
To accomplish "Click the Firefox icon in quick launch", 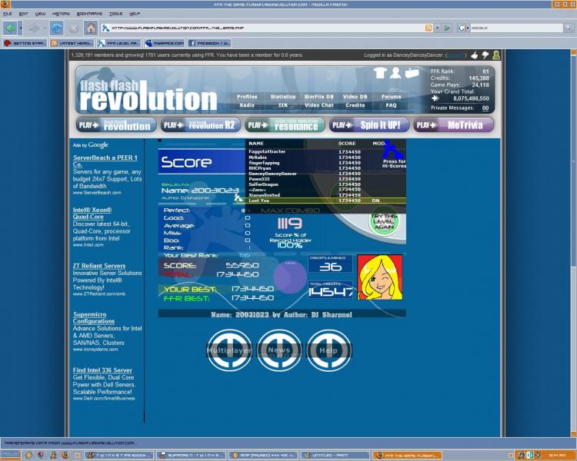I will click(65, 455).
